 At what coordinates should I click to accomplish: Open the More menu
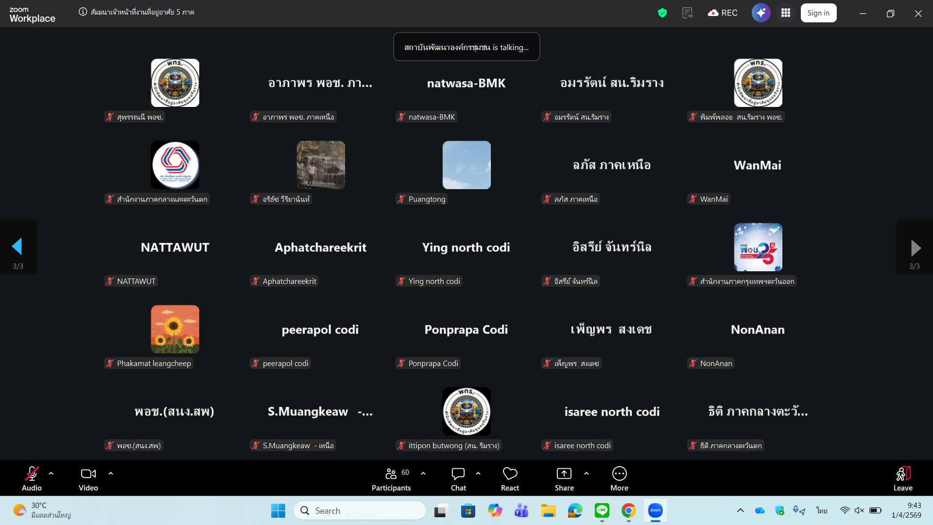(619, 479)
